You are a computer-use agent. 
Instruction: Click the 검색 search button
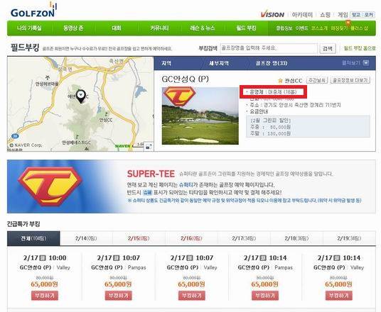coord(327,49)
